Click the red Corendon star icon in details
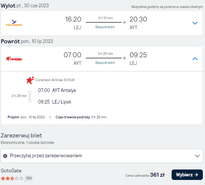Screen dimensions: 205x185 (x=30, y=80)
